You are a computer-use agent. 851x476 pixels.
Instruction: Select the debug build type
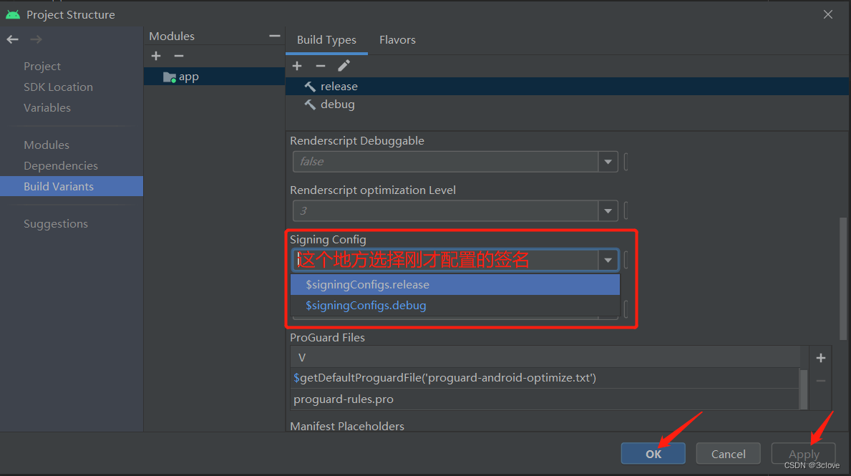point(335,104)
